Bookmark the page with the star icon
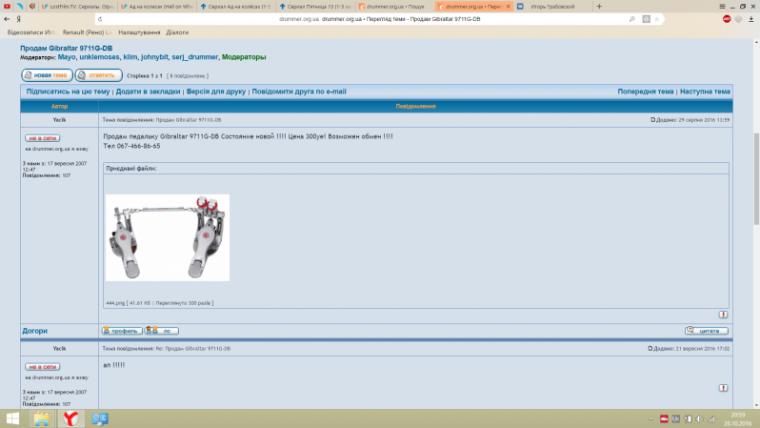Screen dimensions: 760x428 click(657, 19)
